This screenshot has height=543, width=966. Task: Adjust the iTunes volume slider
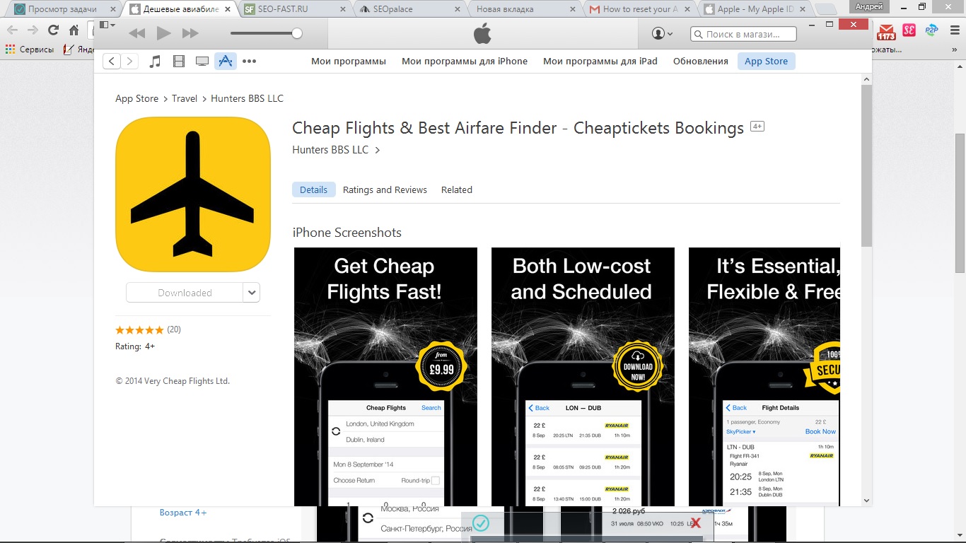(266, 33)
